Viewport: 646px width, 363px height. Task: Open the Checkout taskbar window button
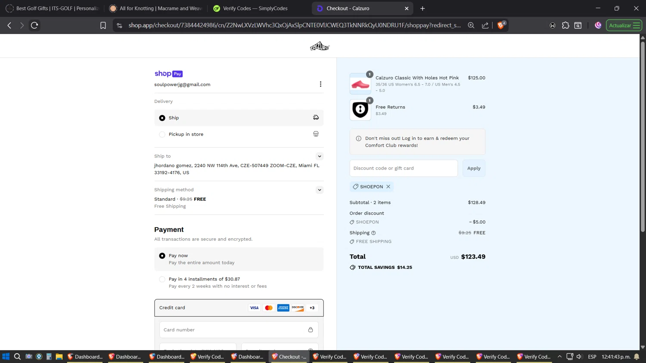coord(289,357)
